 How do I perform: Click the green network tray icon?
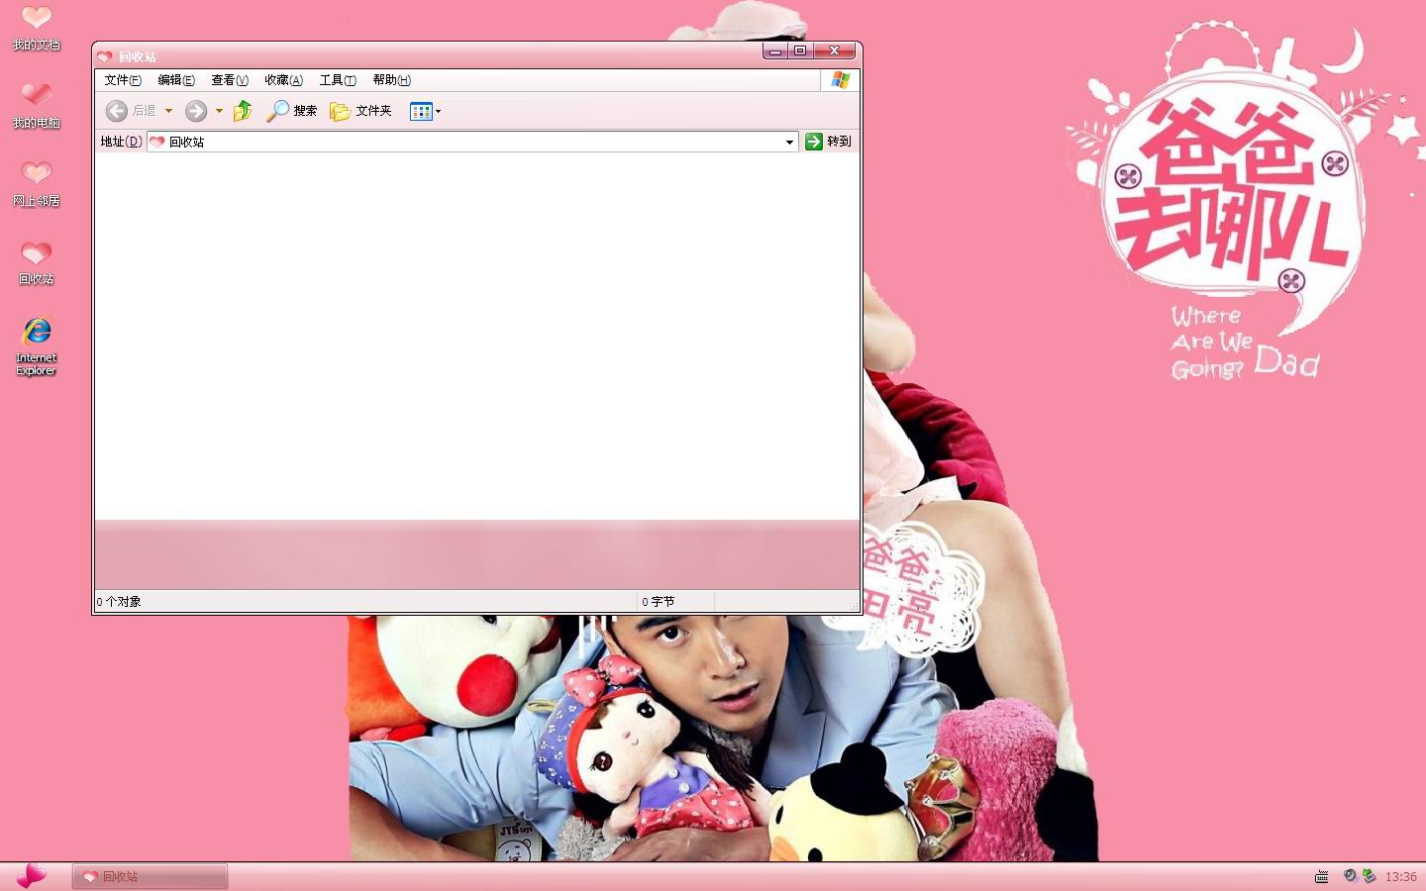point(1369,875)
